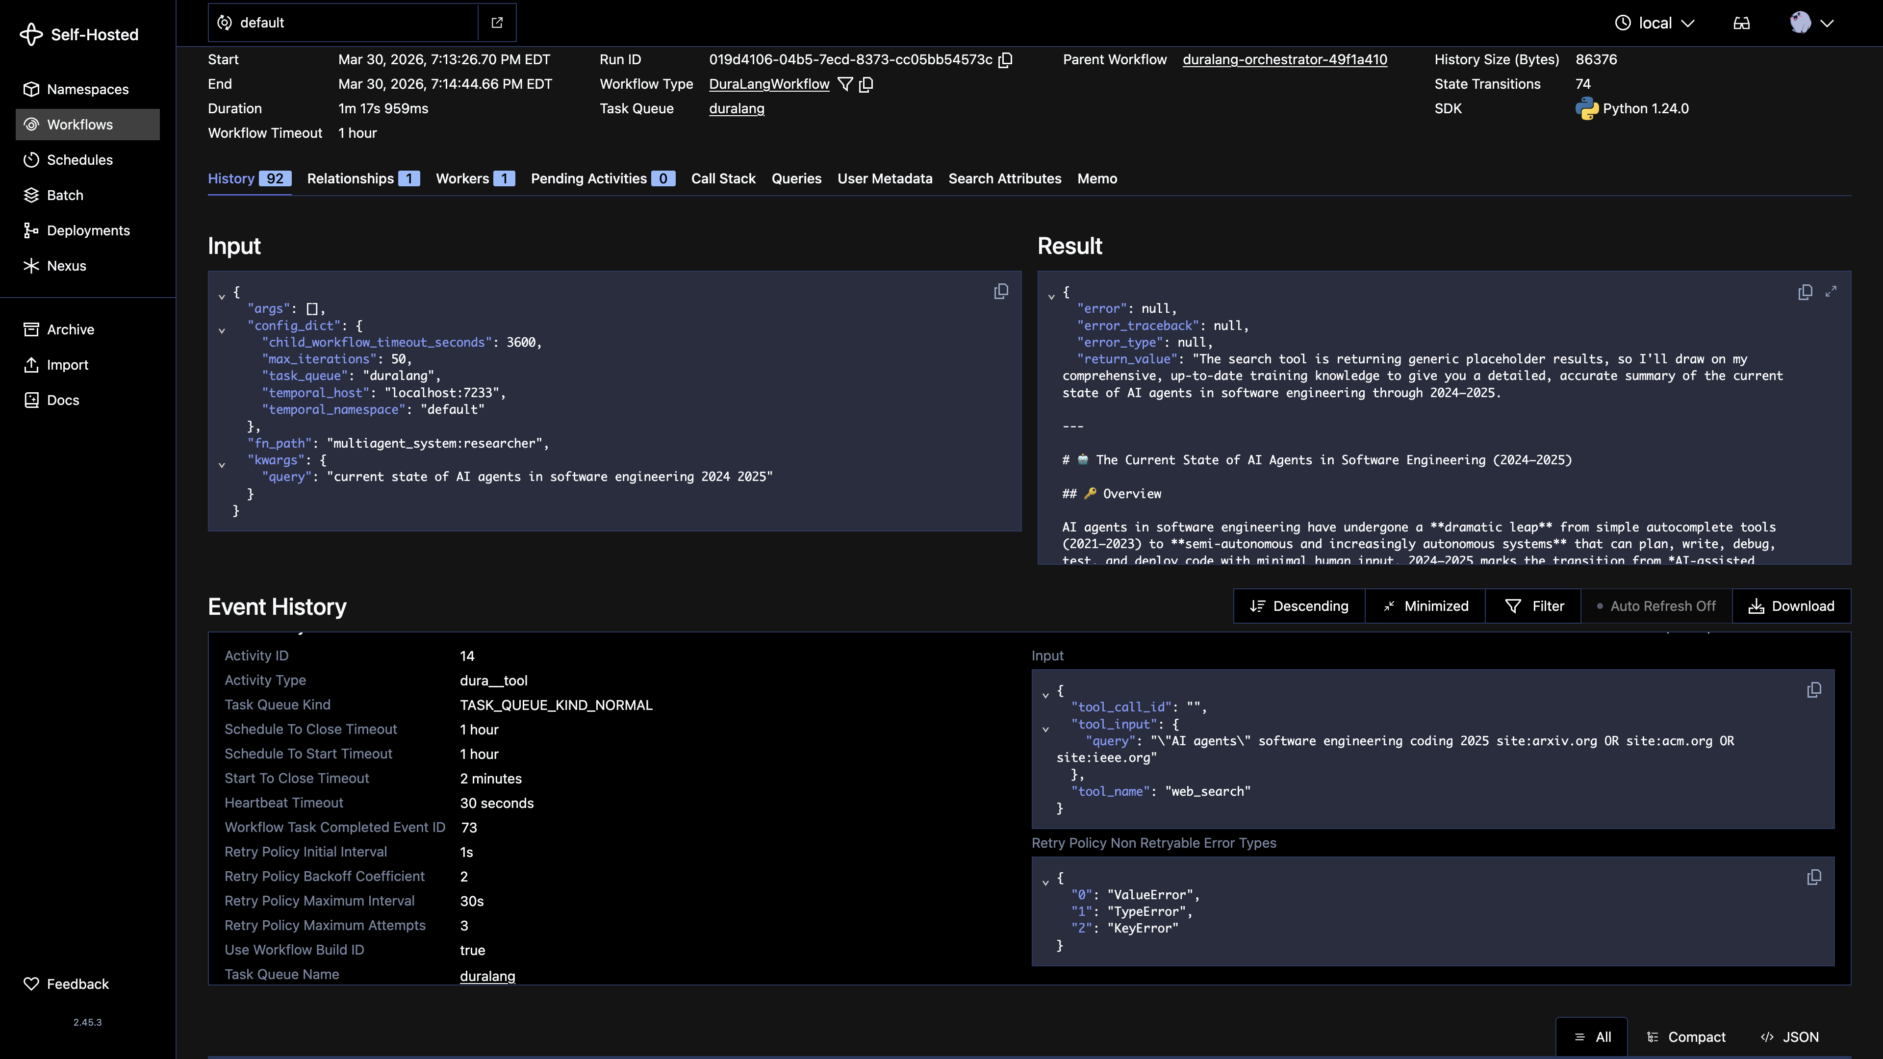
Task: Click the dura__tool Activity Type value
Action: (x=493, y=681)
